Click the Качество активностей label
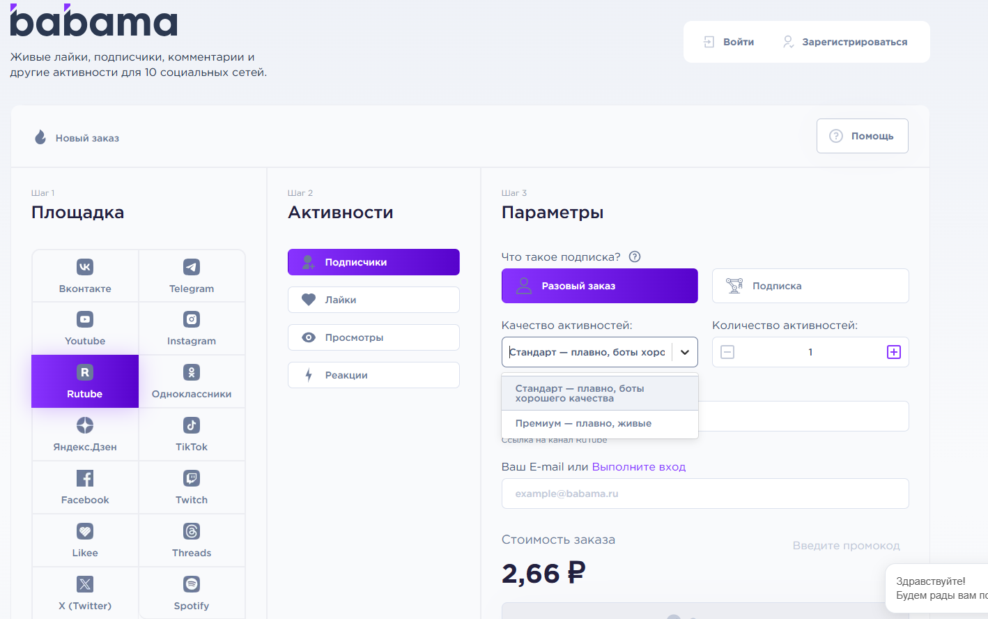 pos(567,326)
